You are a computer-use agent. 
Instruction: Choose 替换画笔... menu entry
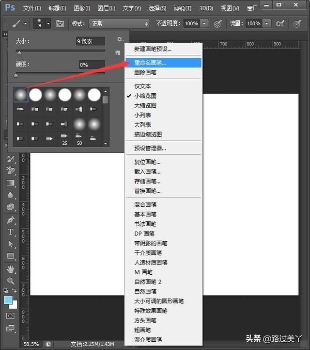163,191
